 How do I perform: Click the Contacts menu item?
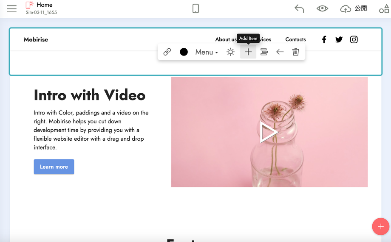point(295,39)
